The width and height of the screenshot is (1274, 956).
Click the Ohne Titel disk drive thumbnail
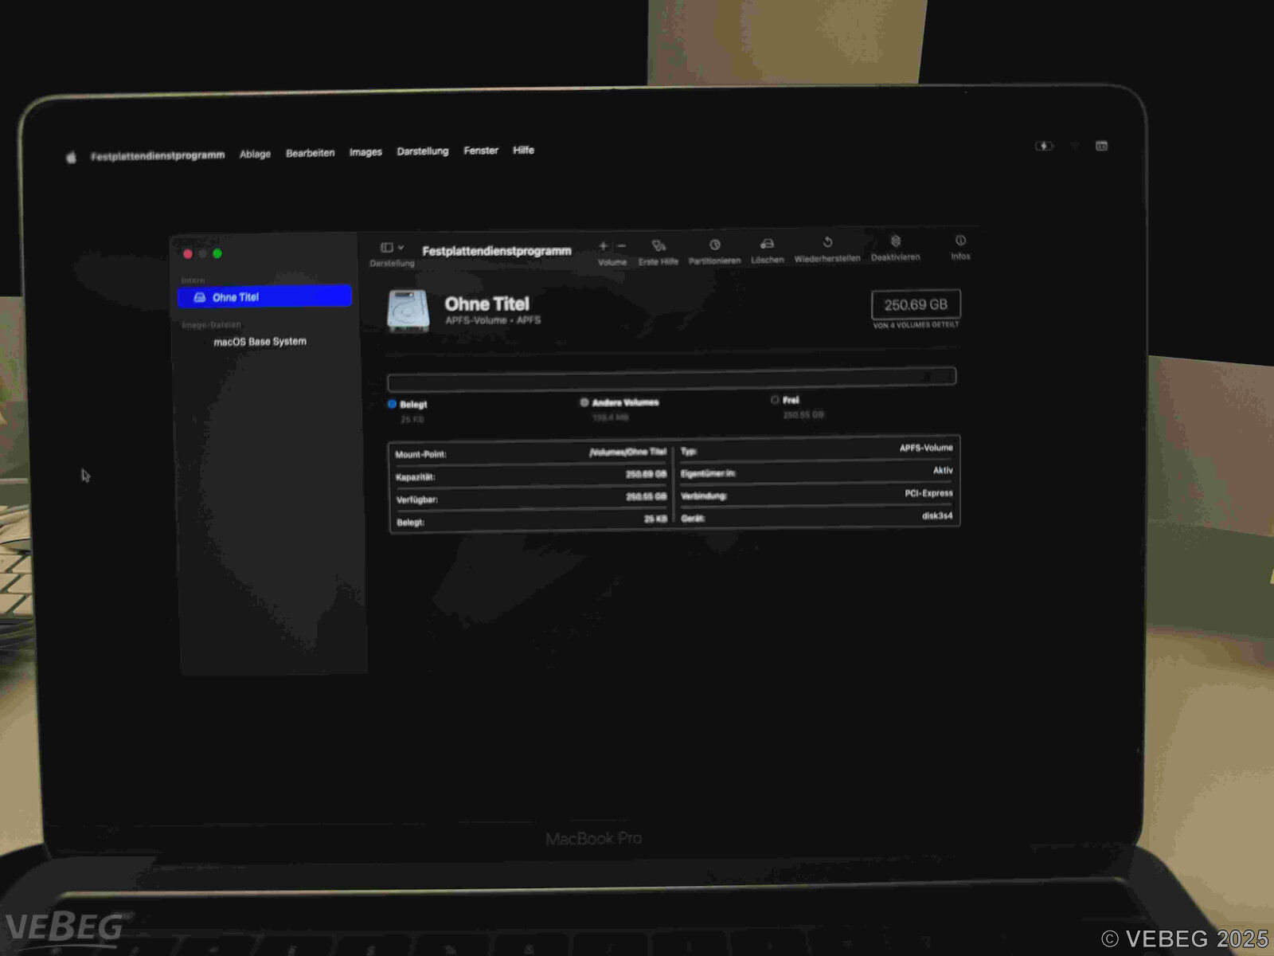pos(408,311)
